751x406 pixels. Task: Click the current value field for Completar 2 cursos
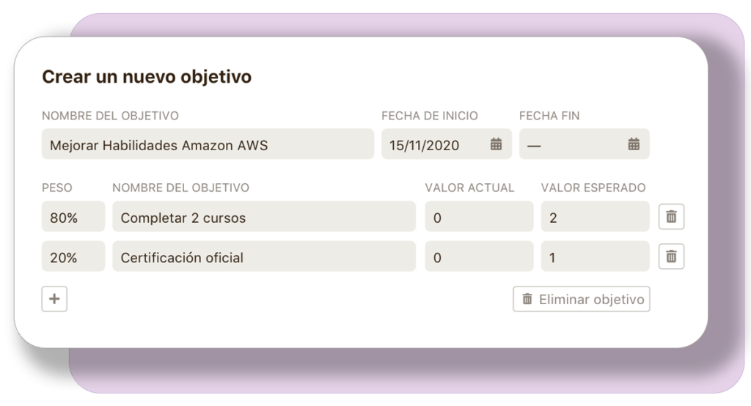pos(479,218)
